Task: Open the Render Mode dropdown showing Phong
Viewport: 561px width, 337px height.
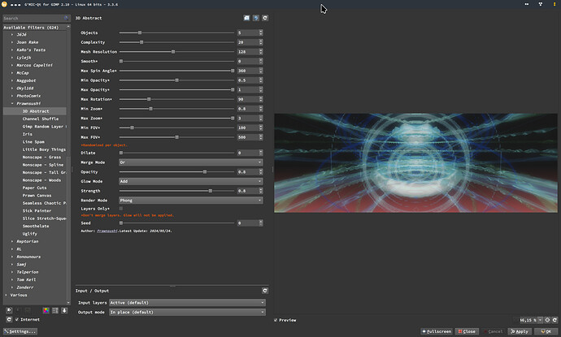Action: click(191, 199)
